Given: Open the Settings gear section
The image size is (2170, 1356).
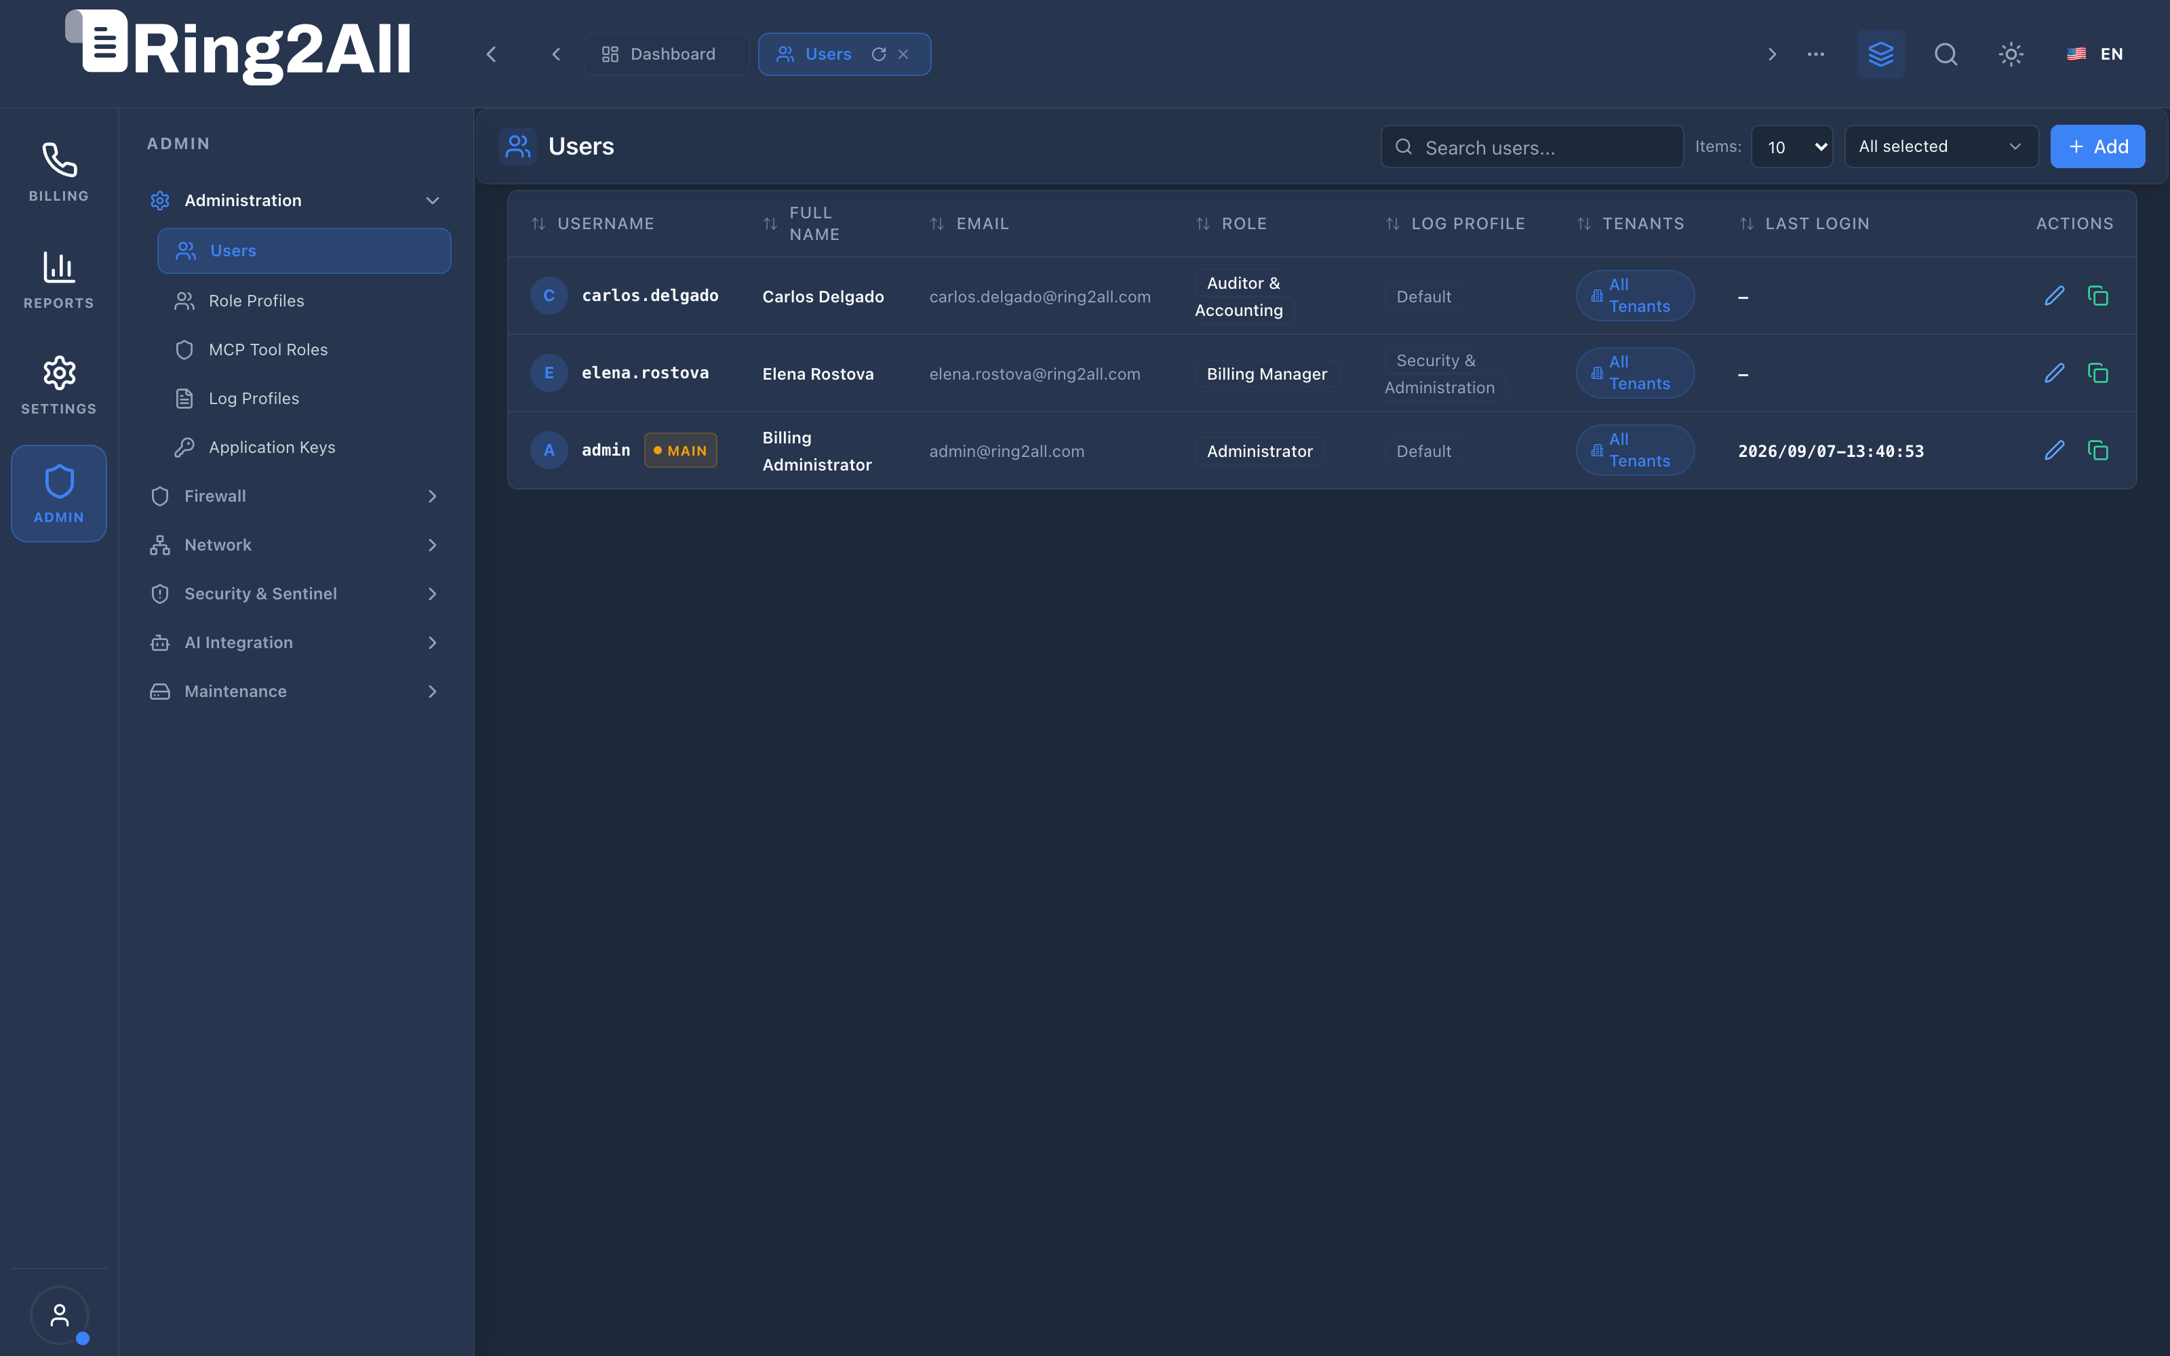Looking at the screenshot, I should coord(58,386).
